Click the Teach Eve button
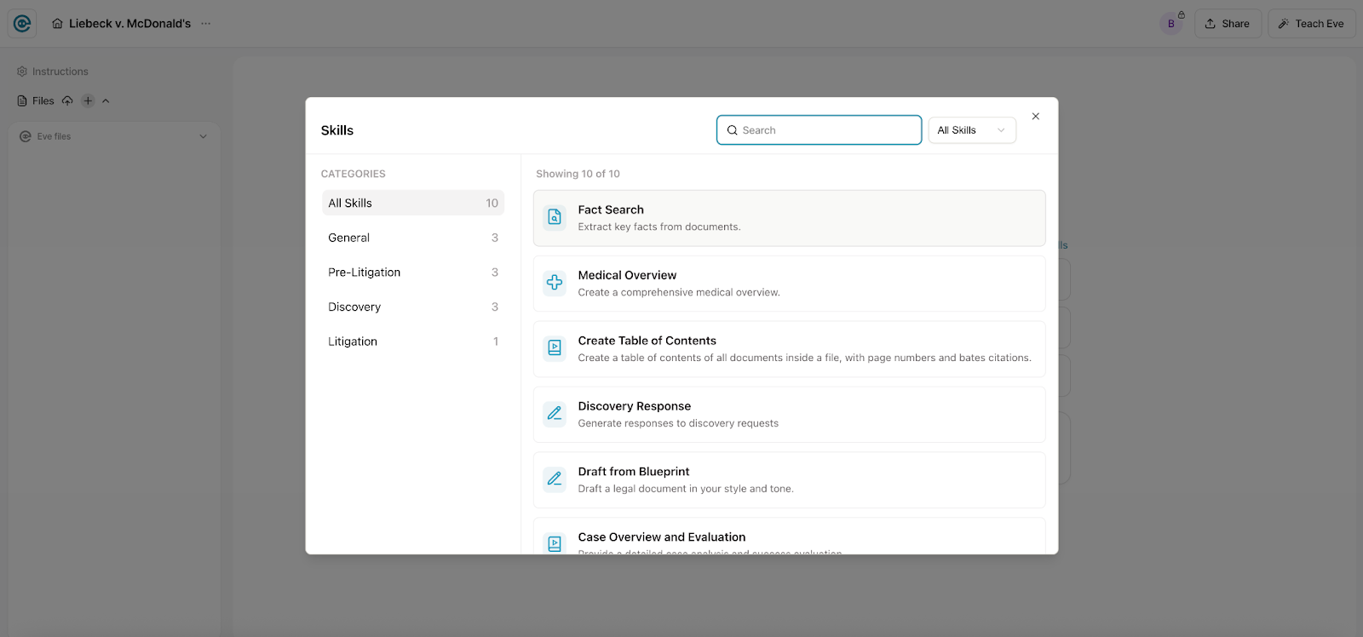Viewport: 1363px width, 637px height. click(1311, 24)
